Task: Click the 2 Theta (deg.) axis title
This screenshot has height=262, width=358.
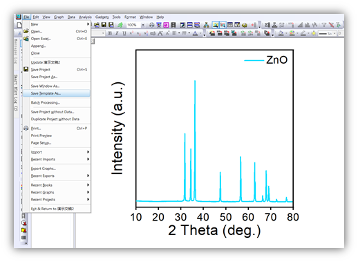Action: (x=214, y=230)
